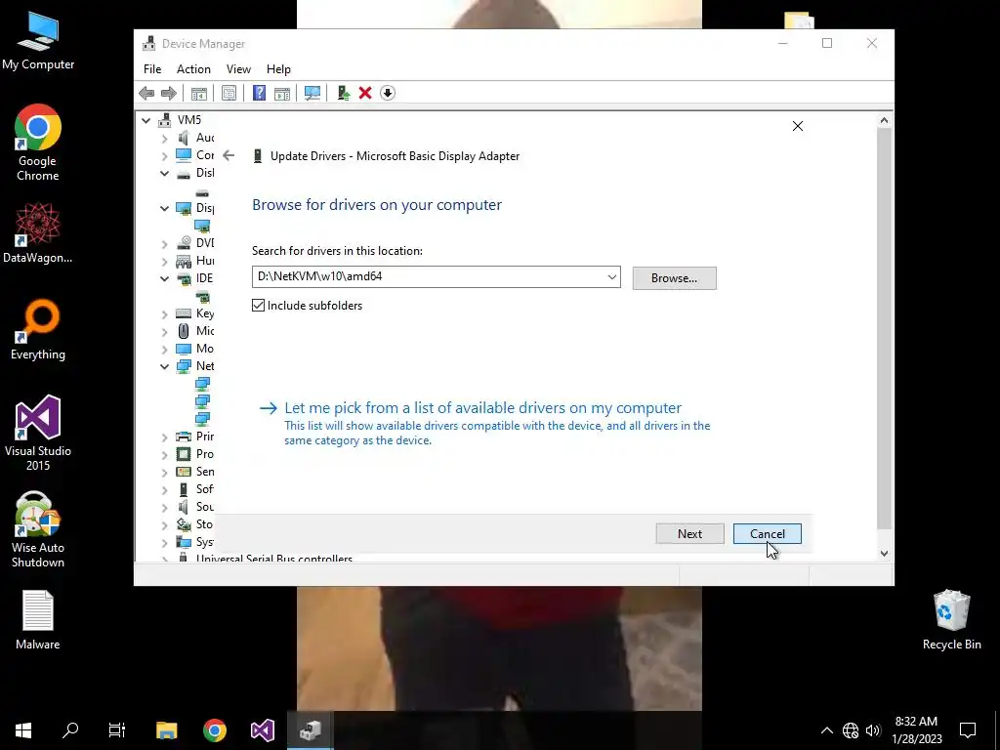Open the View menu

(x=238, y=69)
